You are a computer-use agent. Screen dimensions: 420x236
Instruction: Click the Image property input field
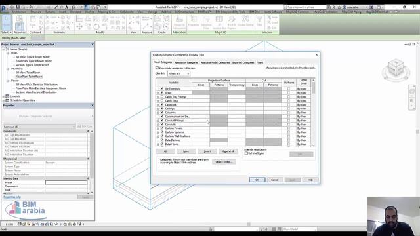(x=66, y=182)
